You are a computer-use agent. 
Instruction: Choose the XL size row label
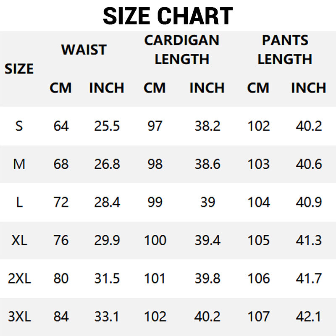click(x=19, y=240)
